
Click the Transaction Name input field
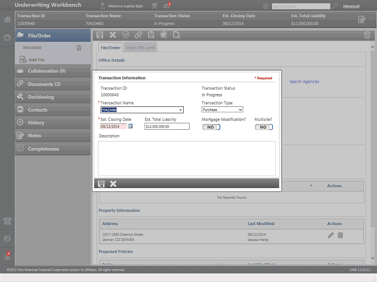click(142, 110)
